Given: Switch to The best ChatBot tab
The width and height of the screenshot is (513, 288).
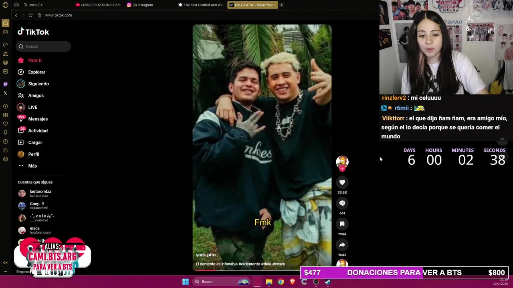Looking at the screenshot, I should [201, 5].
